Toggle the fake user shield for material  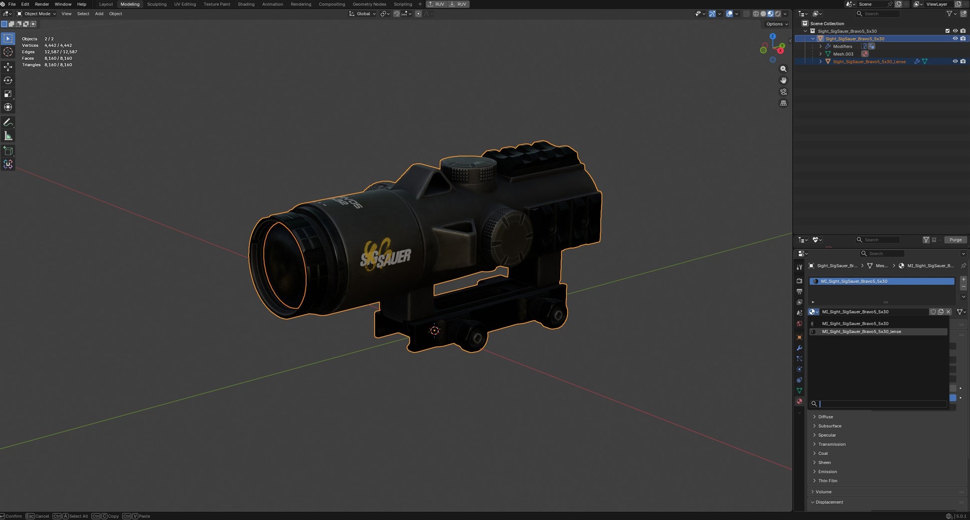pos(933,312)
